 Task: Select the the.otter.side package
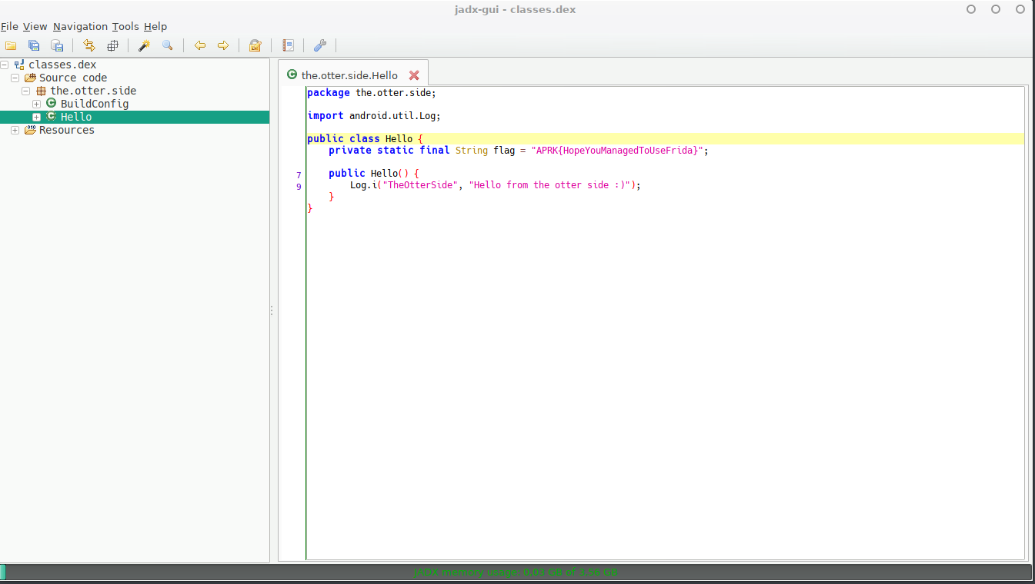93,91
